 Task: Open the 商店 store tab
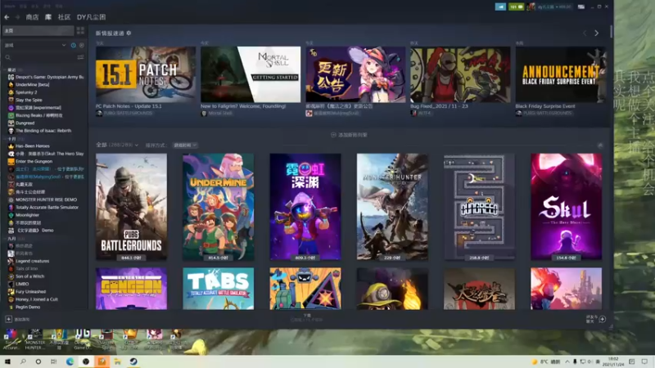coord(32,17)
